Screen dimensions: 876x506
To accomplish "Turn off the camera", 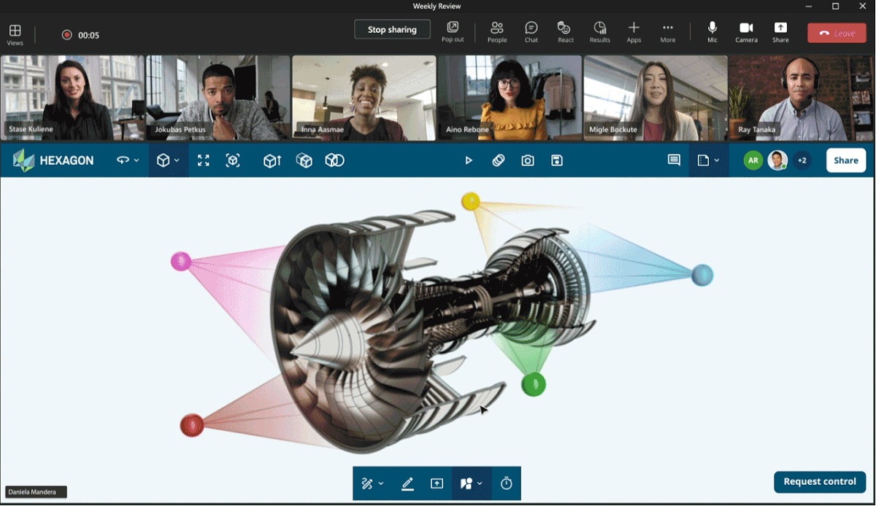I will (x=746, y=32).
